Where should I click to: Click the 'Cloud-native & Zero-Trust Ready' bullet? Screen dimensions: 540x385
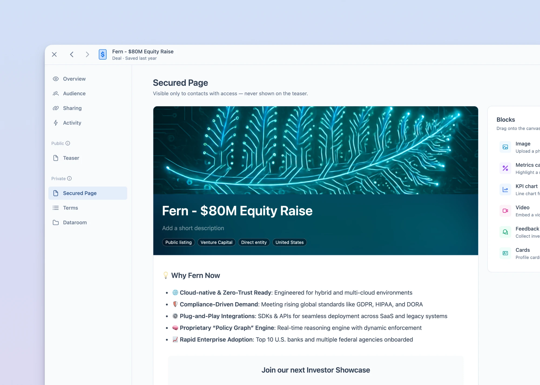292,293
